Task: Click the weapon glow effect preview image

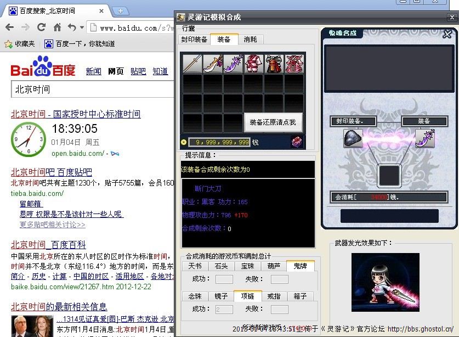Action: 385,282
